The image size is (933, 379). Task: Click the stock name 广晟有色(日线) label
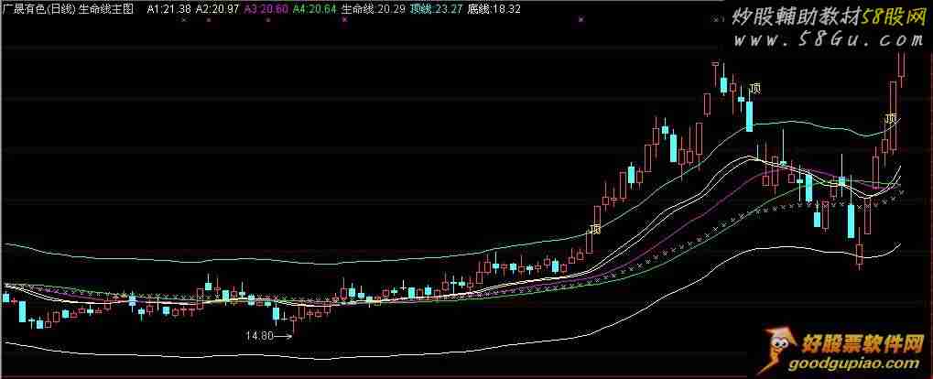(40, 9)
